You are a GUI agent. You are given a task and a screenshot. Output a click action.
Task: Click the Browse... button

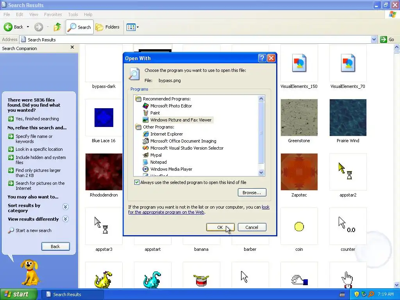[252, 193]
